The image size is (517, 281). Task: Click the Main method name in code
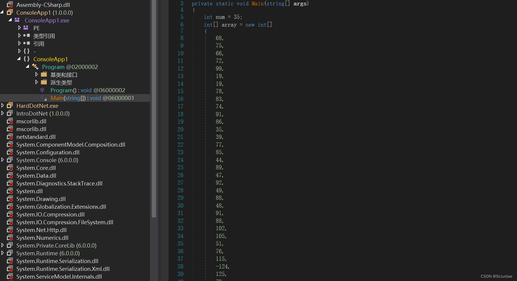[x=258, y=4]
